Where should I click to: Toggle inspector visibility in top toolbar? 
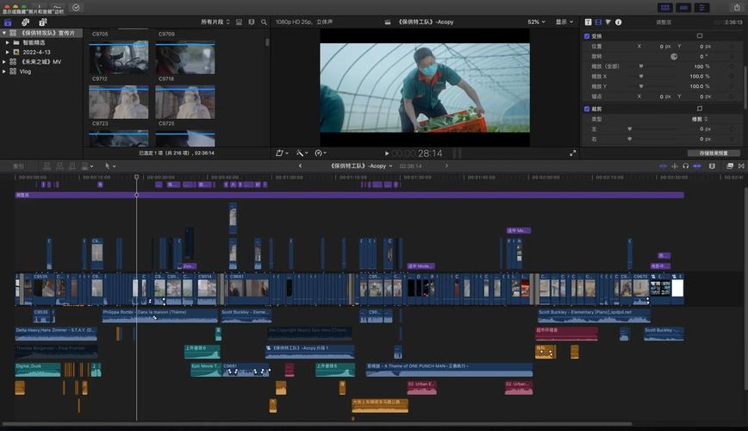pos(702,8)
